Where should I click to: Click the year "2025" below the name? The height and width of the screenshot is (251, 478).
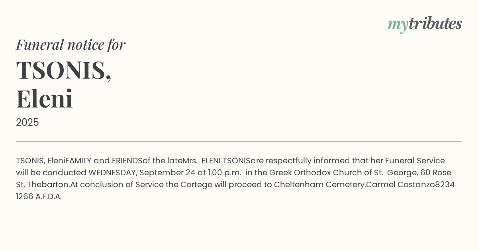coord(27,122)
